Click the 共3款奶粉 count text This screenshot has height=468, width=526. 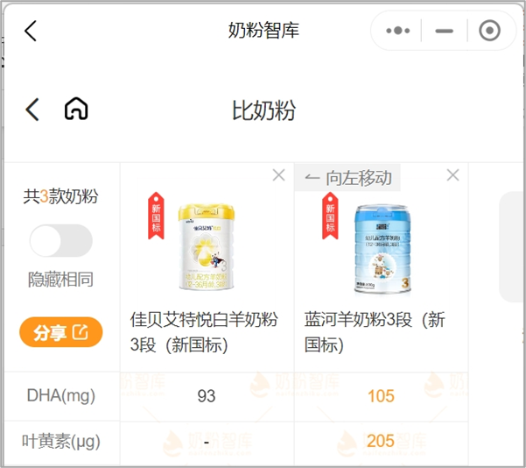[60, 196]
